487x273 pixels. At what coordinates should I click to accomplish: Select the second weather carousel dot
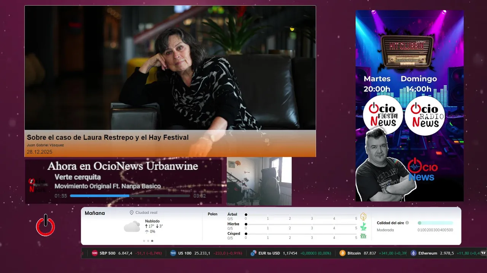[148, 241]
